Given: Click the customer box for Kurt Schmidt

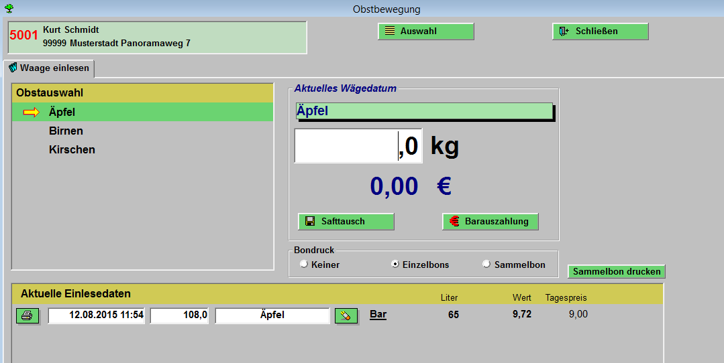Looking at the screenshot, I should pyautogui.click(x=157, y=37).
